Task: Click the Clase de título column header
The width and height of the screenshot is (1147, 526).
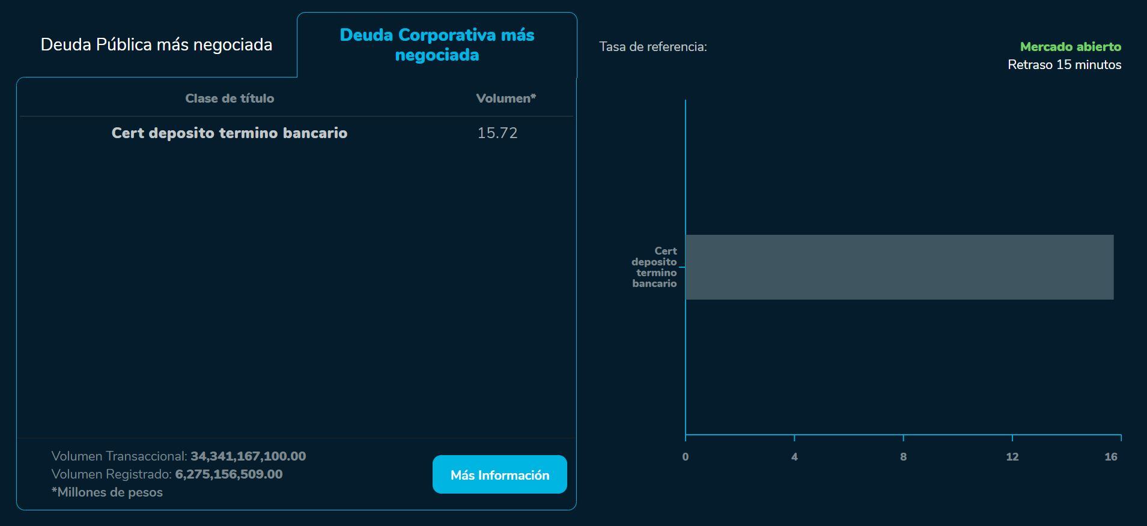Action: point(230,98)
